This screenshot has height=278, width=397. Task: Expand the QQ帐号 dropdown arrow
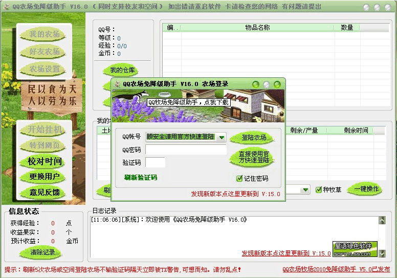point(222,137)
